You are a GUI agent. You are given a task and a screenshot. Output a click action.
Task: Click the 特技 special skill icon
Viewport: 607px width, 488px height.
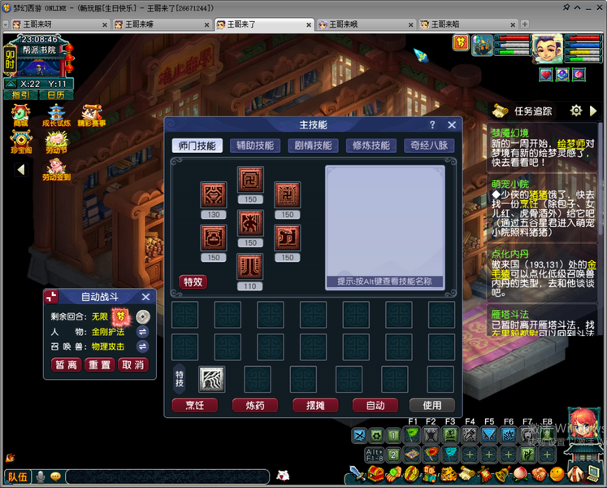click(211, 379)
